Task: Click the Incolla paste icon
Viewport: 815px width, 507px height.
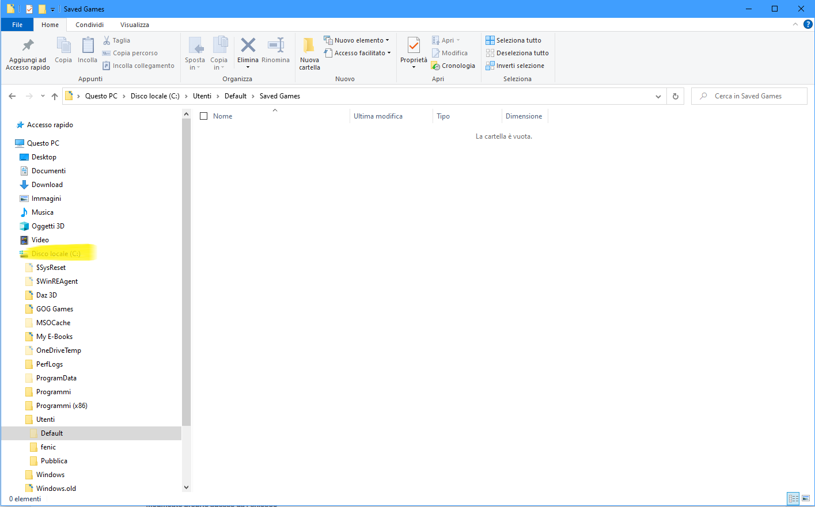Action: (88, 46)
